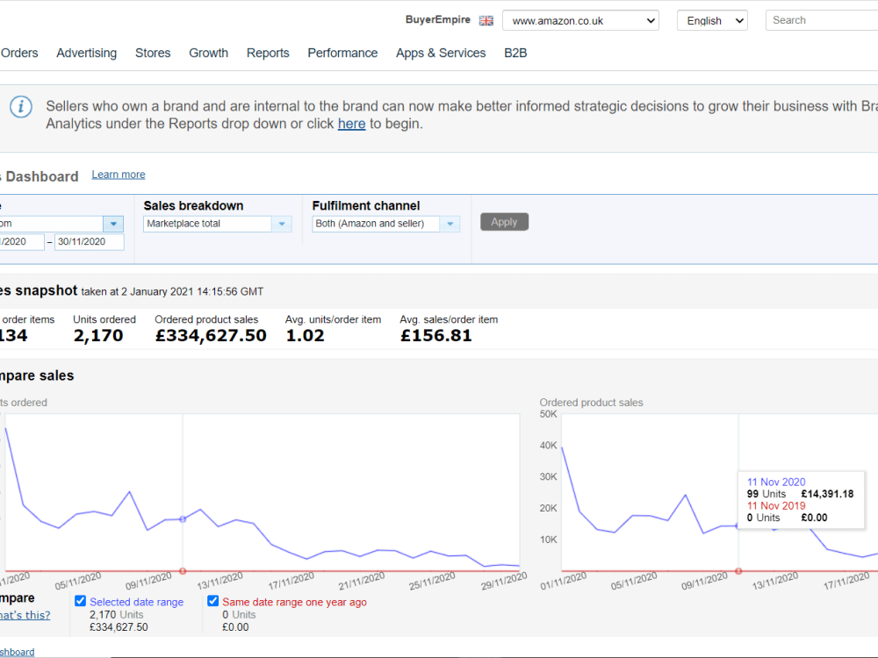Screen dimensions: 878x658
Task: Click the Apply button
Action: (x=504, y=222)
